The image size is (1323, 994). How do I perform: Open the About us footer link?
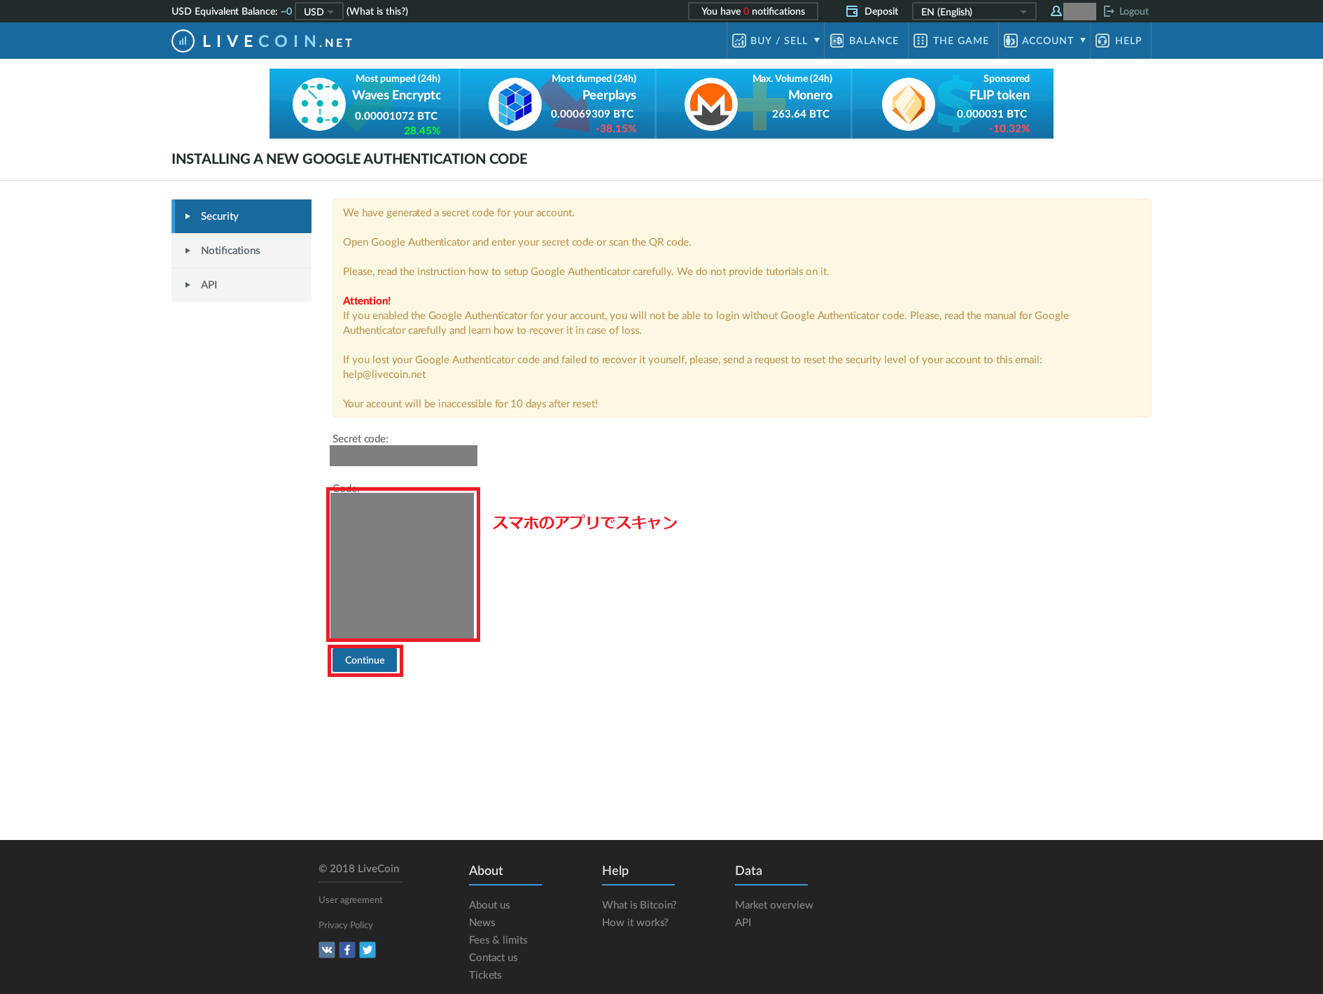click(x=489, y=905)
